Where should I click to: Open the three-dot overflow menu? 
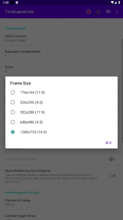(x=117, y=11)
